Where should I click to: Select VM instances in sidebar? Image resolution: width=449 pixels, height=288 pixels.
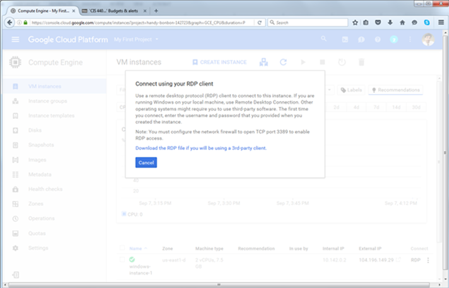54,86
